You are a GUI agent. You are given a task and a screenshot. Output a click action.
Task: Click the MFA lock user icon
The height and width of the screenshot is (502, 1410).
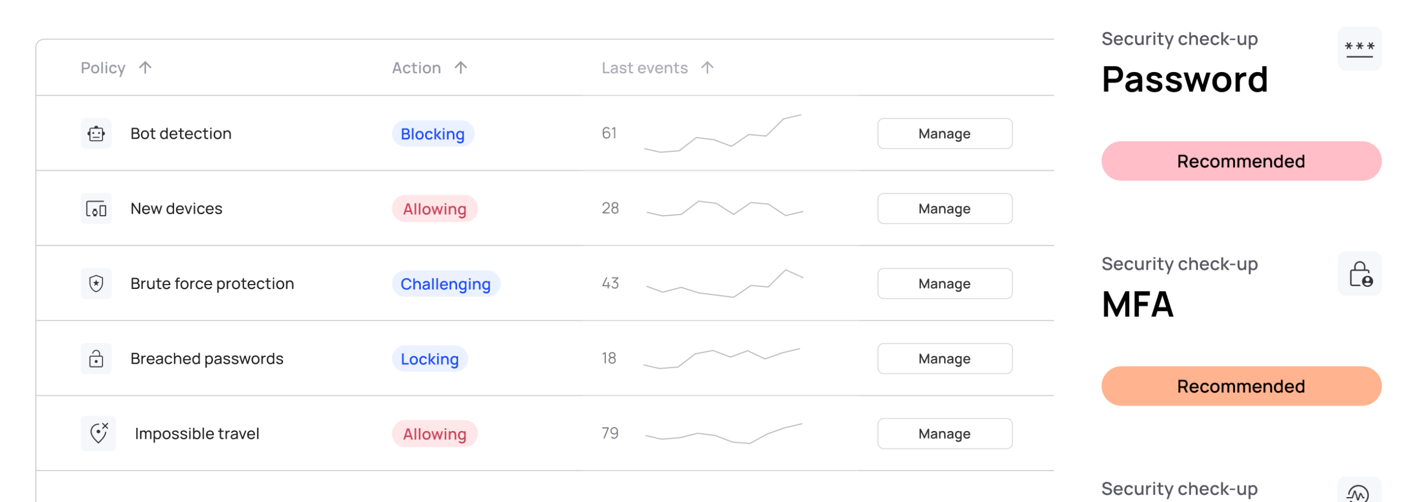[1360, 274]
